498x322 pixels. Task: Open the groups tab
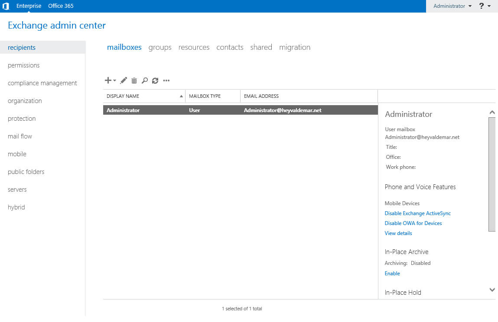160,47
